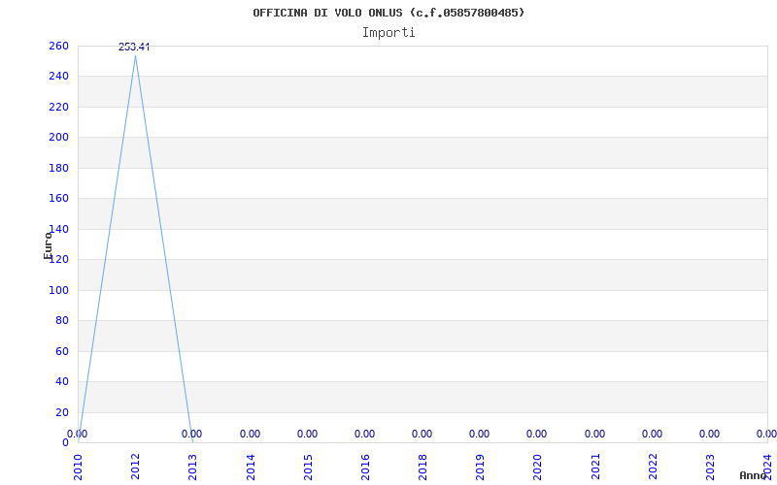
Task: Click the line peak data point at 2012
Action: pyautogui.click(x=135, y=56)
